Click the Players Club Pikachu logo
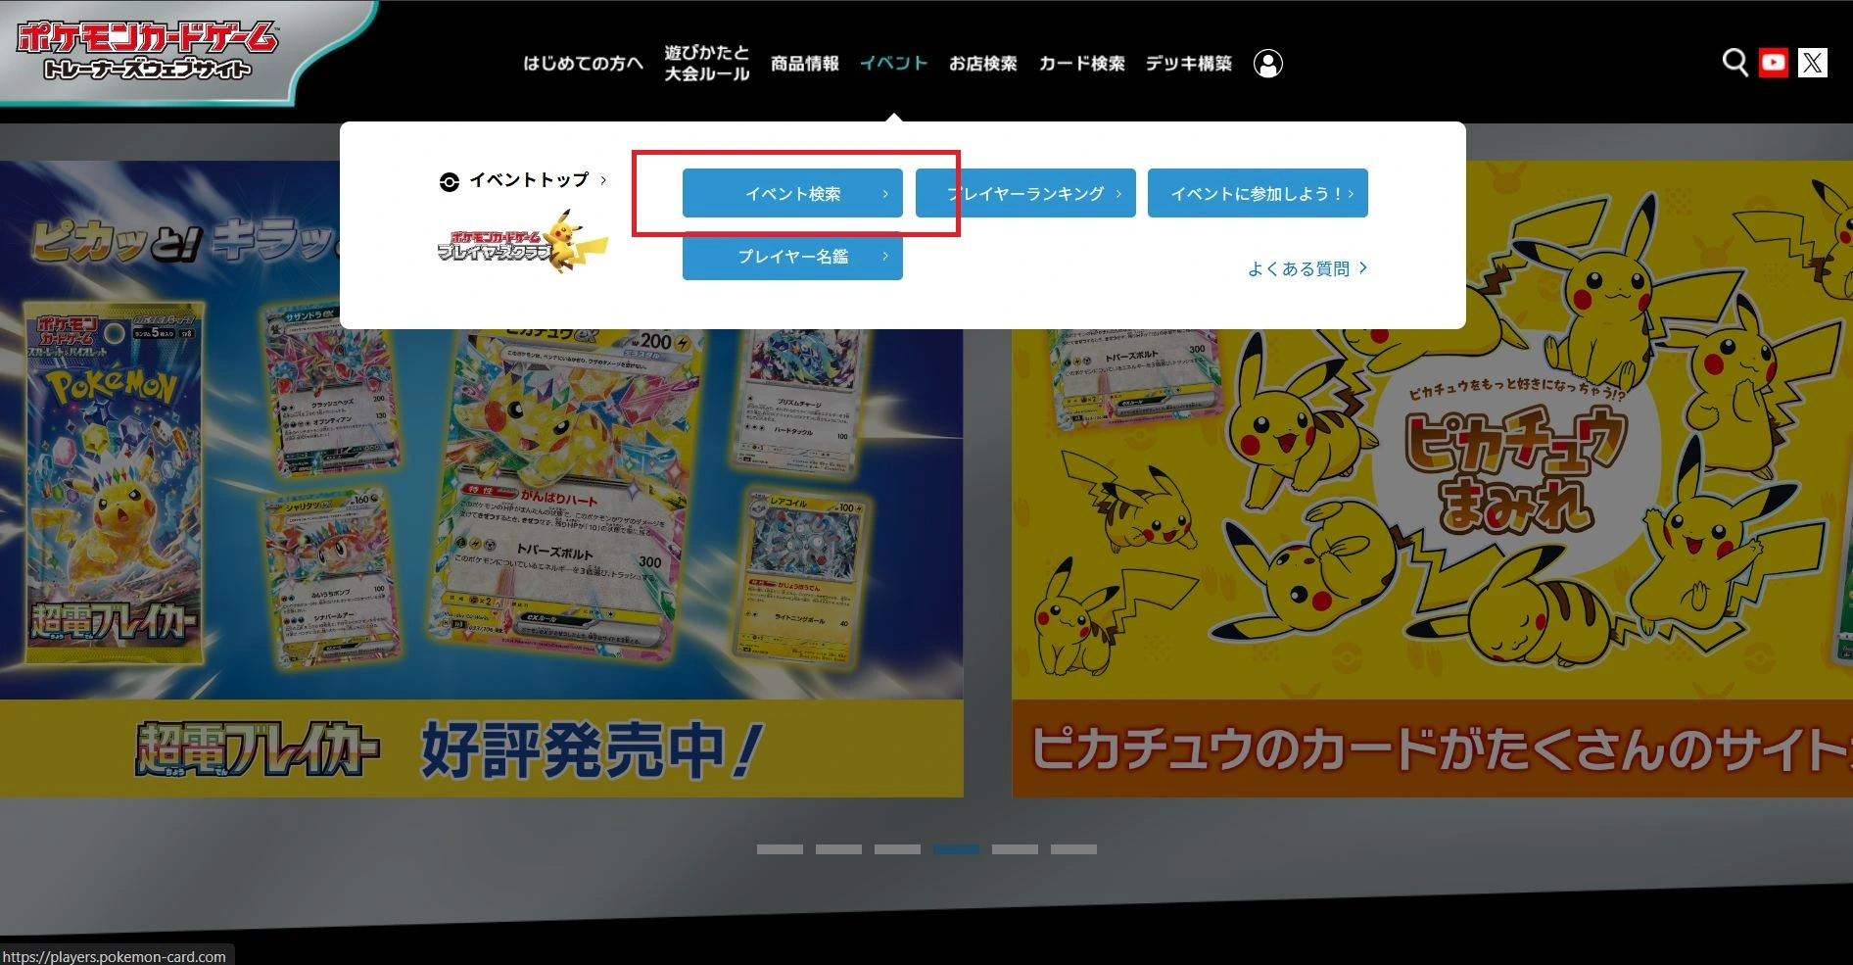Image resolution: width=1853 pixels, height=965 pixels. 522,243
